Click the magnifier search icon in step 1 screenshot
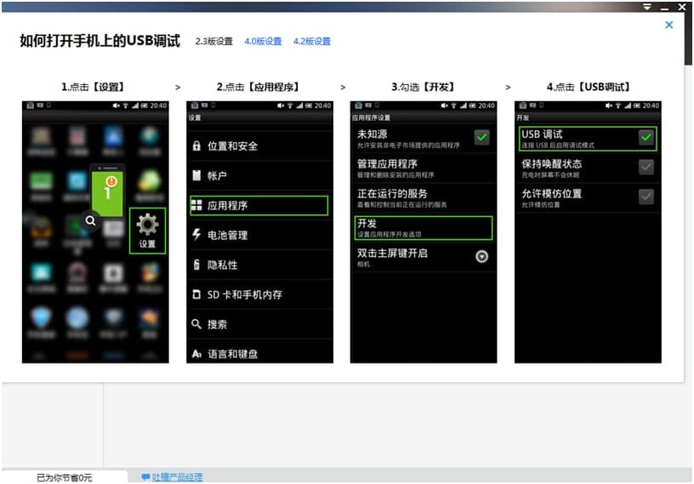694x484 pixels. (x=90, y=220)
